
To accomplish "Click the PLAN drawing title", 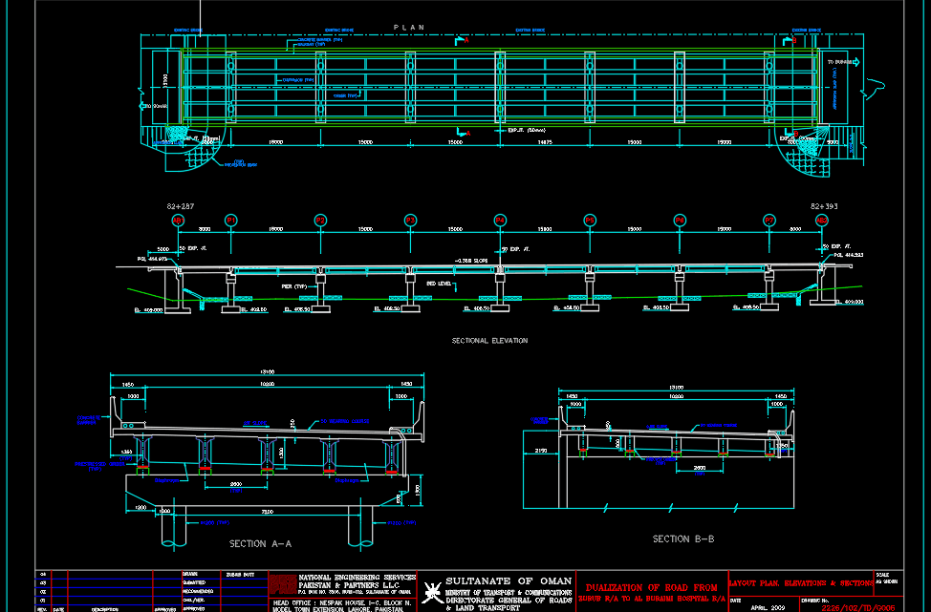I will click(409, 28).
